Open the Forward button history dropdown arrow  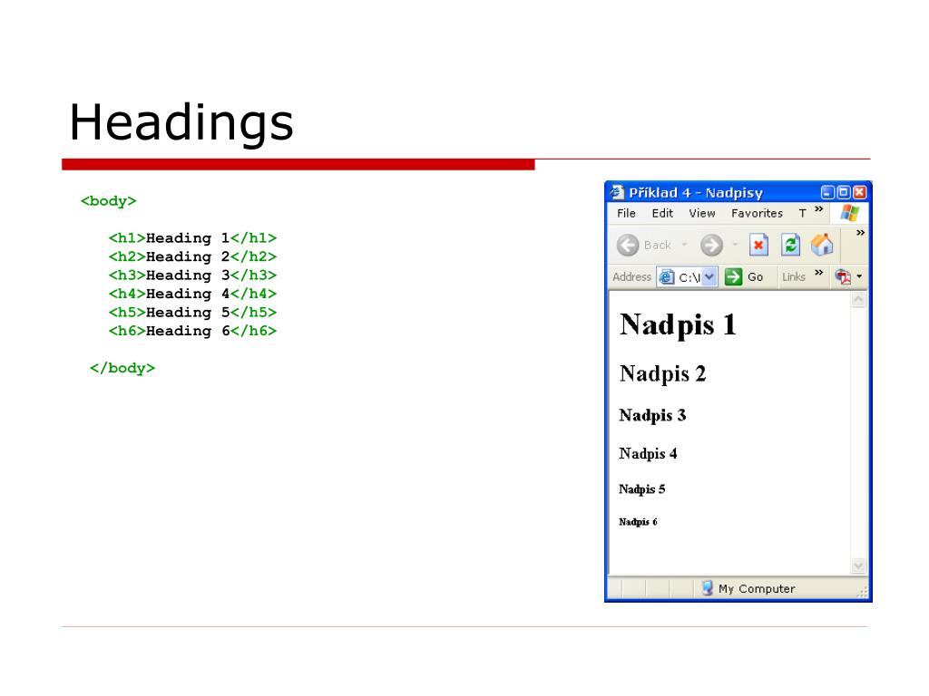735,245
